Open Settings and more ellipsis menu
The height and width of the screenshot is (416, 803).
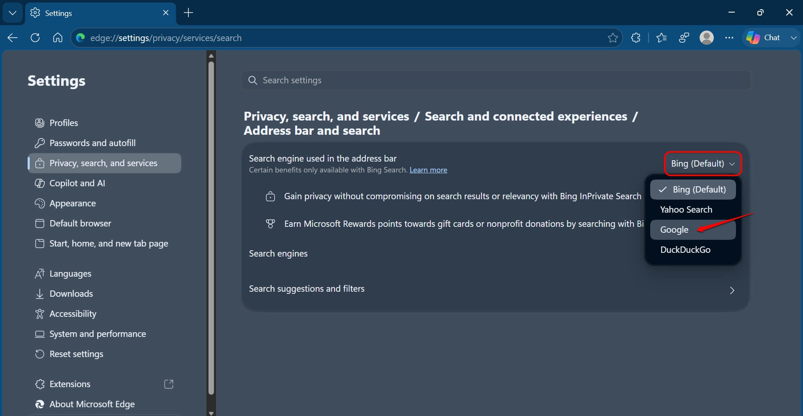729,38
